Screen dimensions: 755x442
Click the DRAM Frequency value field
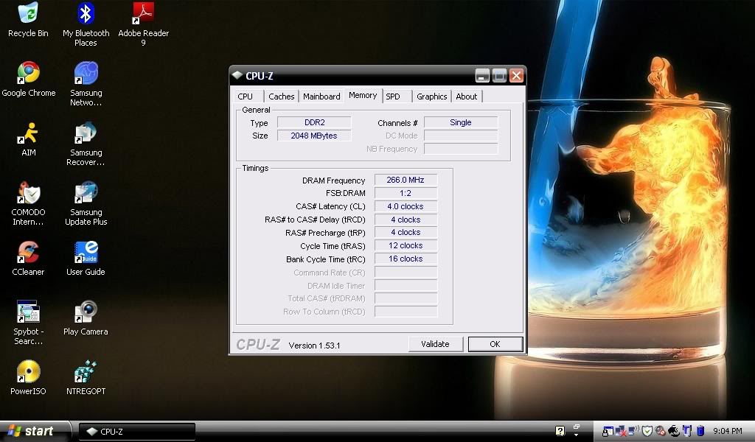coord(406,180)
